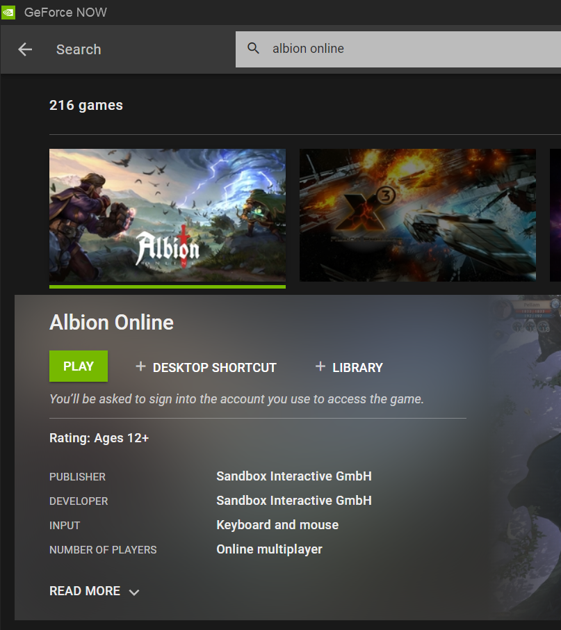Screen dimensions: 561x630
Task: Click the sign-in notice text below Play
Action: tap(236, 399)
